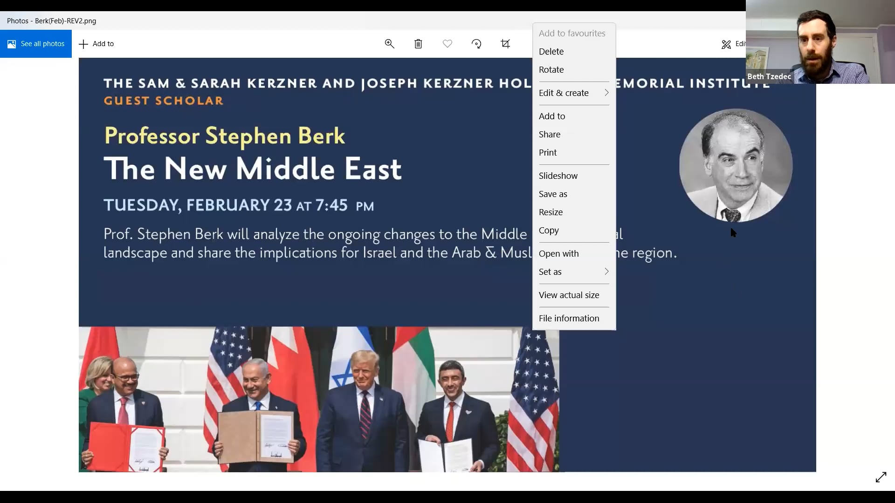The image size is (895, 503).
Task: Open the crop tool icon
Action: (506, 43)
